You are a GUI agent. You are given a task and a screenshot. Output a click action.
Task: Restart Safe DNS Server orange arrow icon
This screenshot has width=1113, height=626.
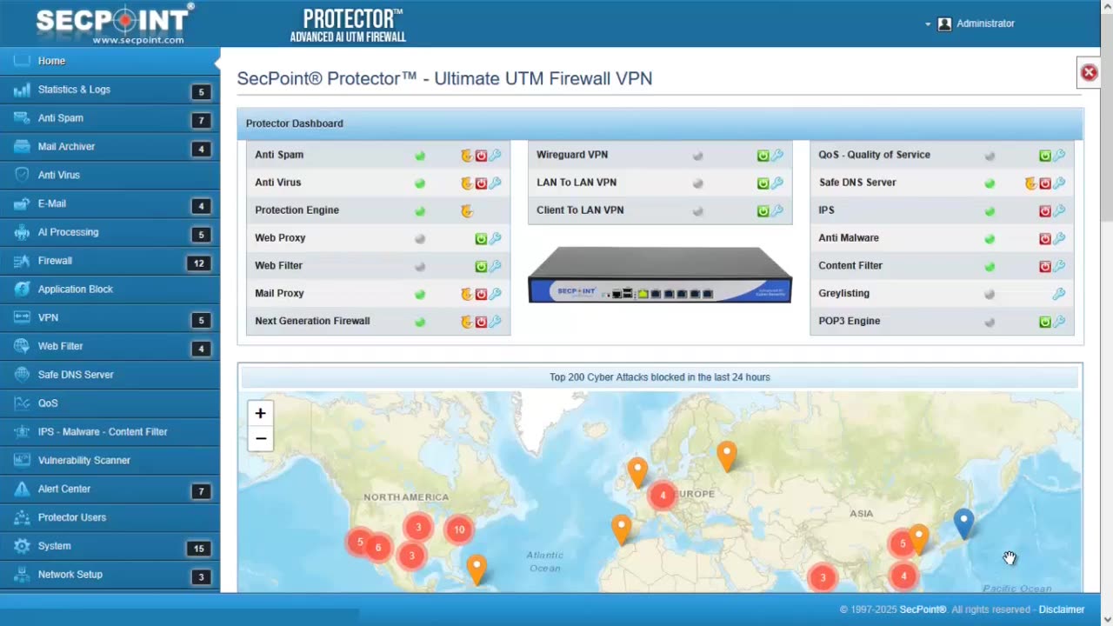pyautogui.click(x=1030, y=183)
